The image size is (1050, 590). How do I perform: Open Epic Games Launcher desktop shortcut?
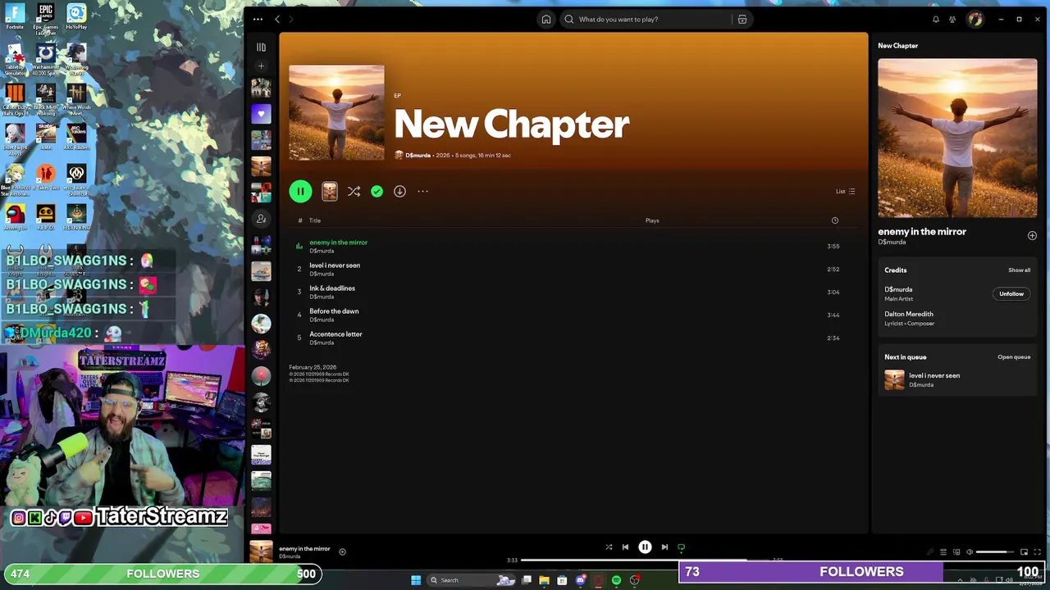(46, 18)
